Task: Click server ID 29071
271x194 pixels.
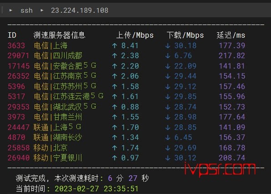Action: click(18, 55)
